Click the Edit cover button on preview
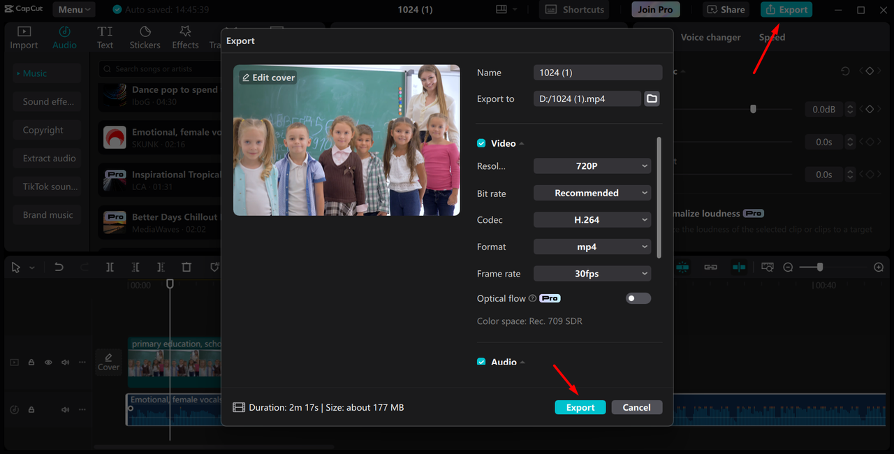This screenshot has width=894, height=454. pos(268,78)
